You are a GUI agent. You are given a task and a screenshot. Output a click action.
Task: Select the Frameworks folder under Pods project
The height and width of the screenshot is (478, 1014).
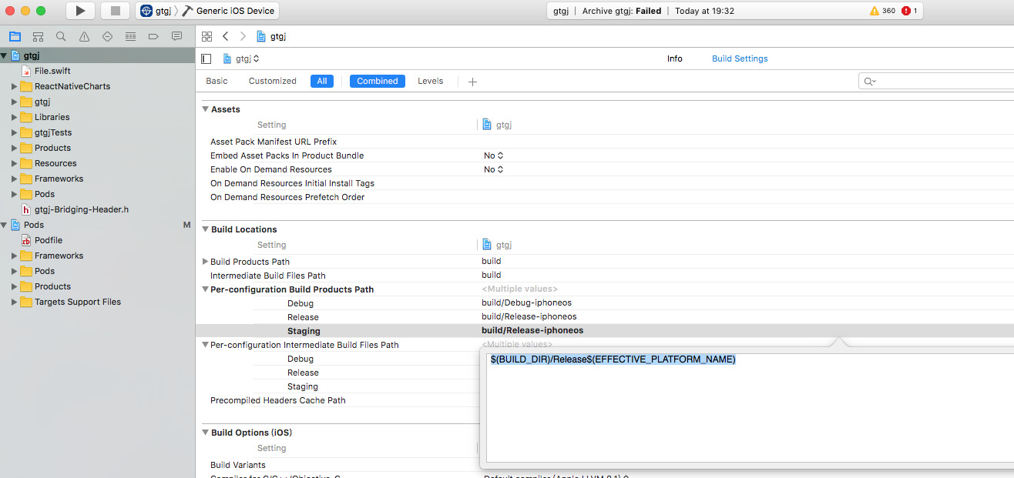coord(59,256)
